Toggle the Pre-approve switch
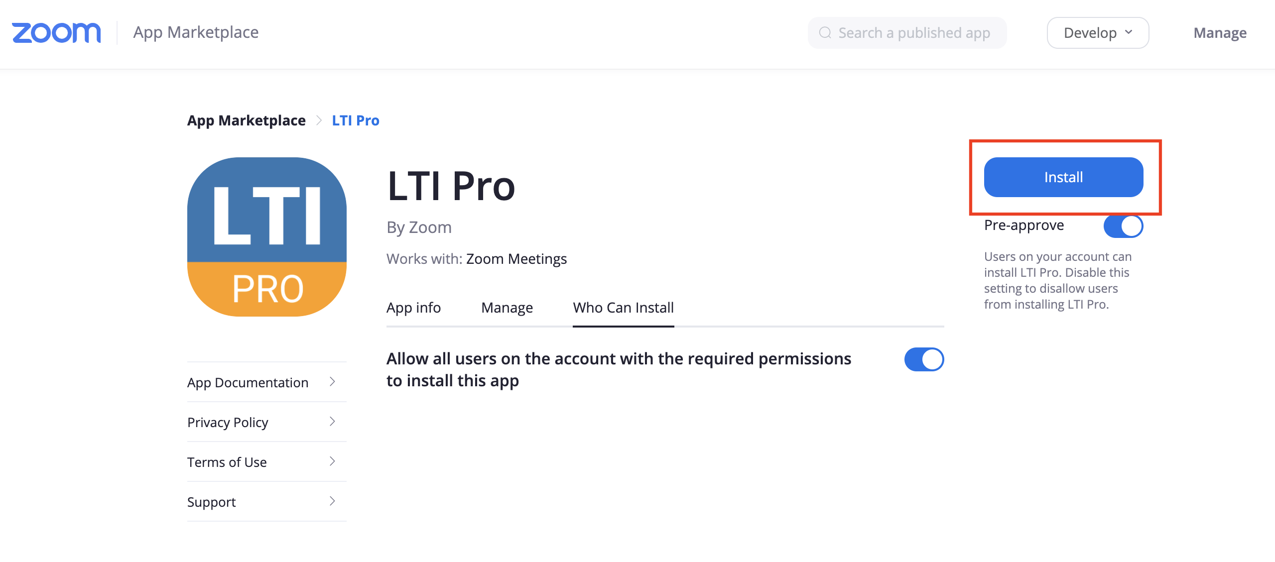The height and width of the screenshot is (562, 1275). pos(1124,226)
